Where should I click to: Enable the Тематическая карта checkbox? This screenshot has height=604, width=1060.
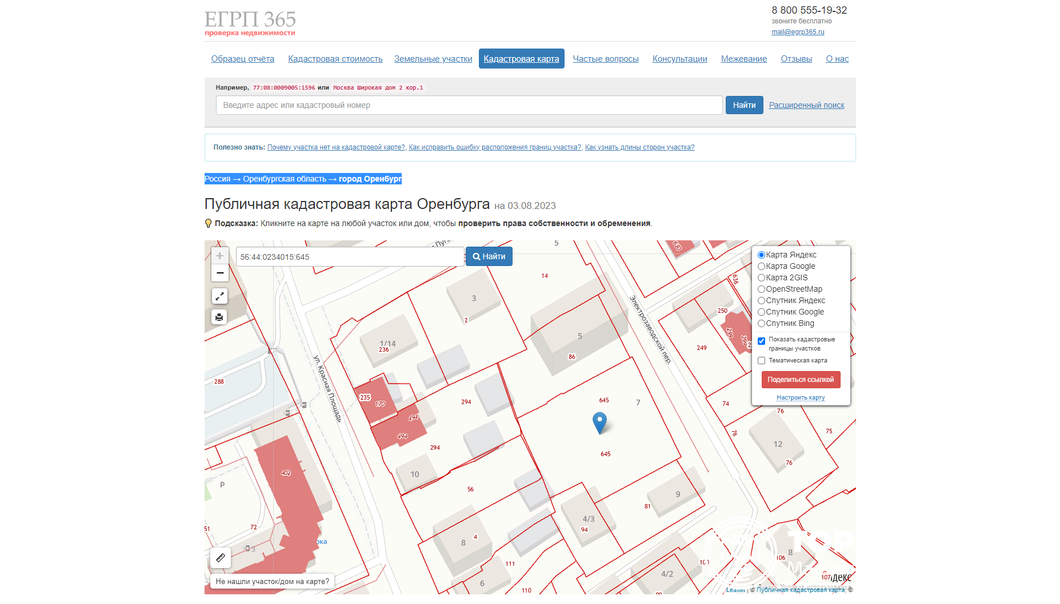761,361
